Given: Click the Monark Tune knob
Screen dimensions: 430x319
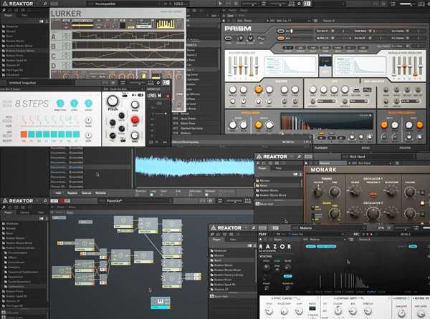Looking at the screenshot, I should (x=334, y=191).
